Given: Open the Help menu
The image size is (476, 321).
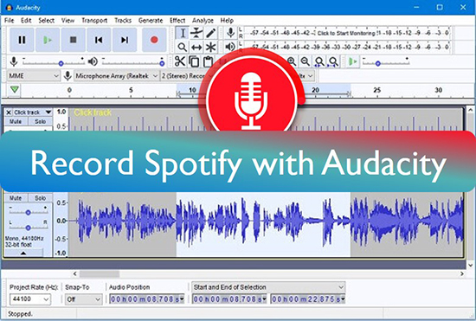Looking at the screenshot, I should [x=227, y=21].
